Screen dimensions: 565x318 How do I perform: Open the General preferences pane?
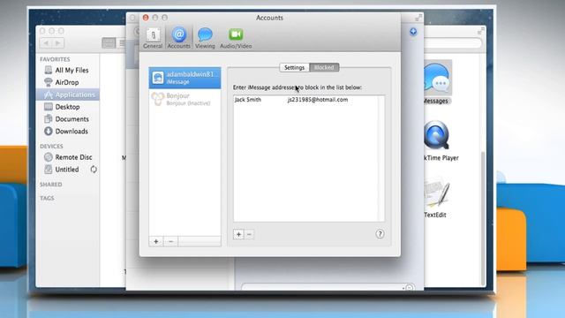point(153,38)
